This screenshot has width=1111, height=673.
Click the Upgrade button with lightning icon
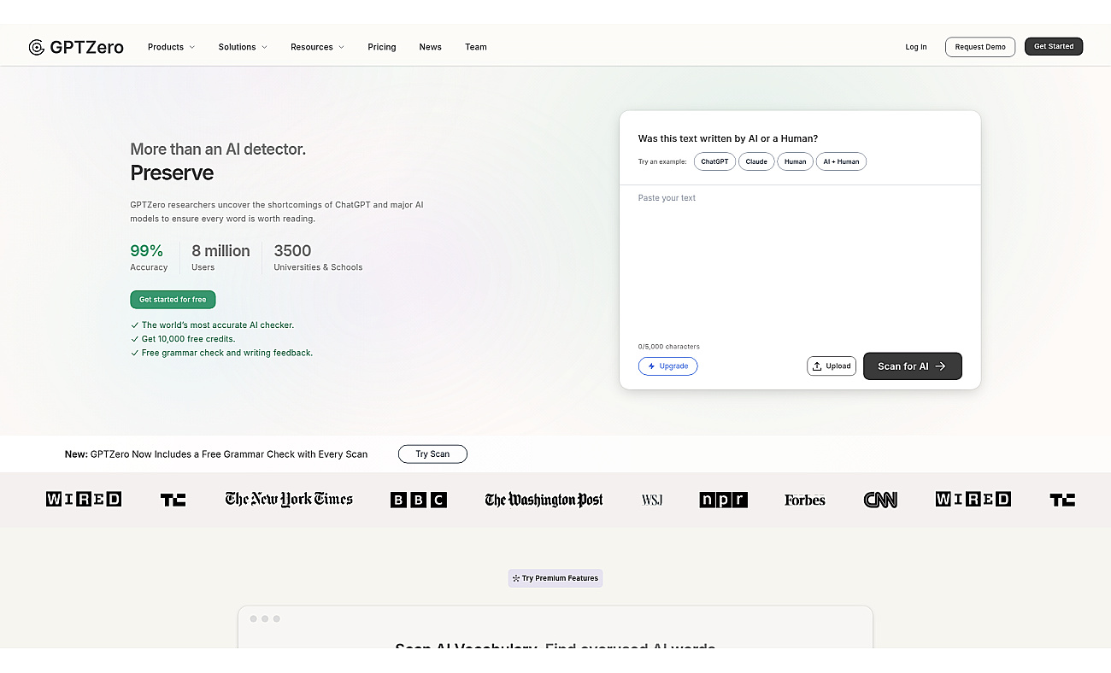(668, 366)
